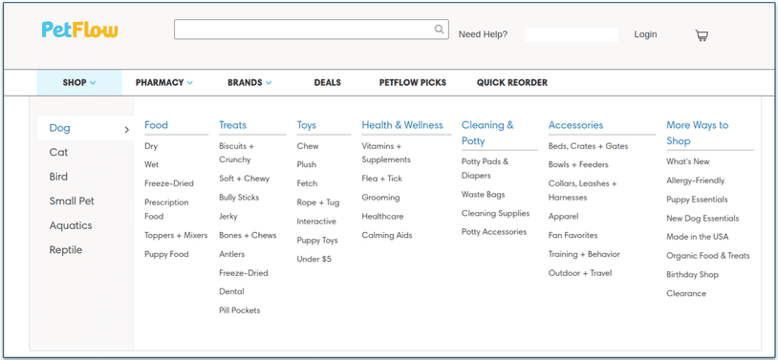The image size is (778, 360).
Task: Open Training + Behavior link
Action: pyautogui.click(x=584, y=254)
